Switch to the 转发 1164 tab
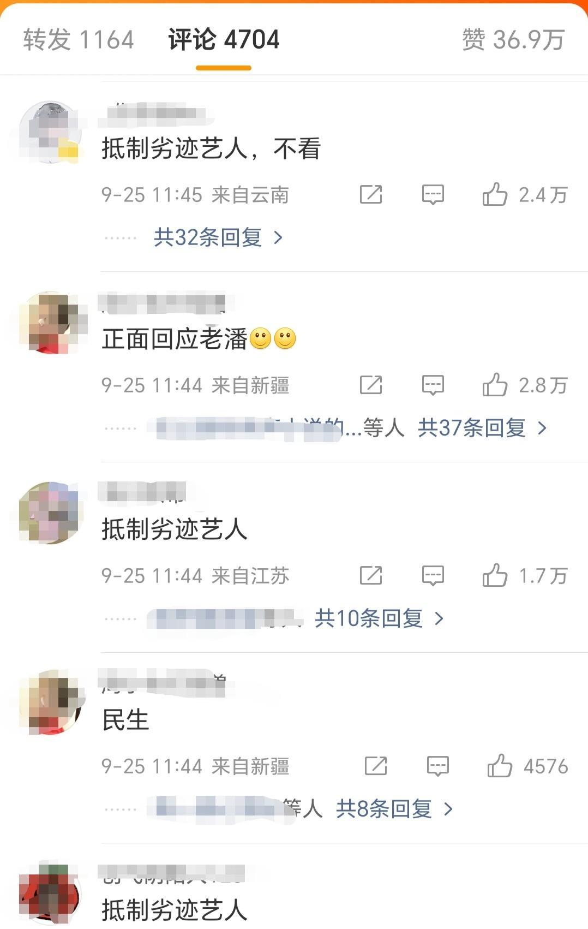This screenshot has width=588, height=929. [x=79, y=40]
